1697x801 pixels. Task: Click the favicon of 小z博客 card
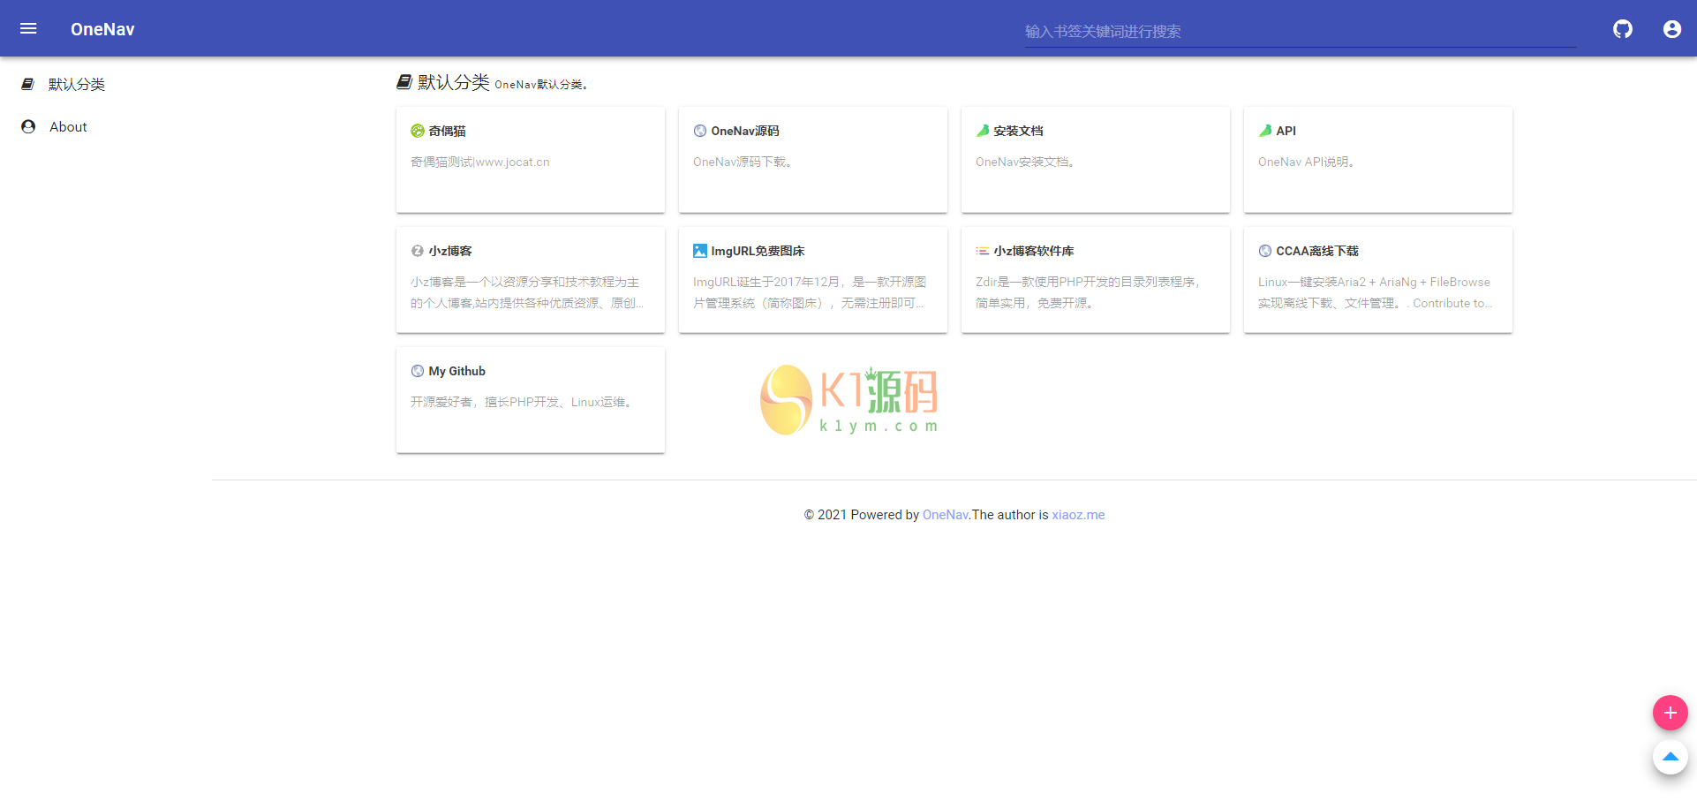tap(418, 251)
